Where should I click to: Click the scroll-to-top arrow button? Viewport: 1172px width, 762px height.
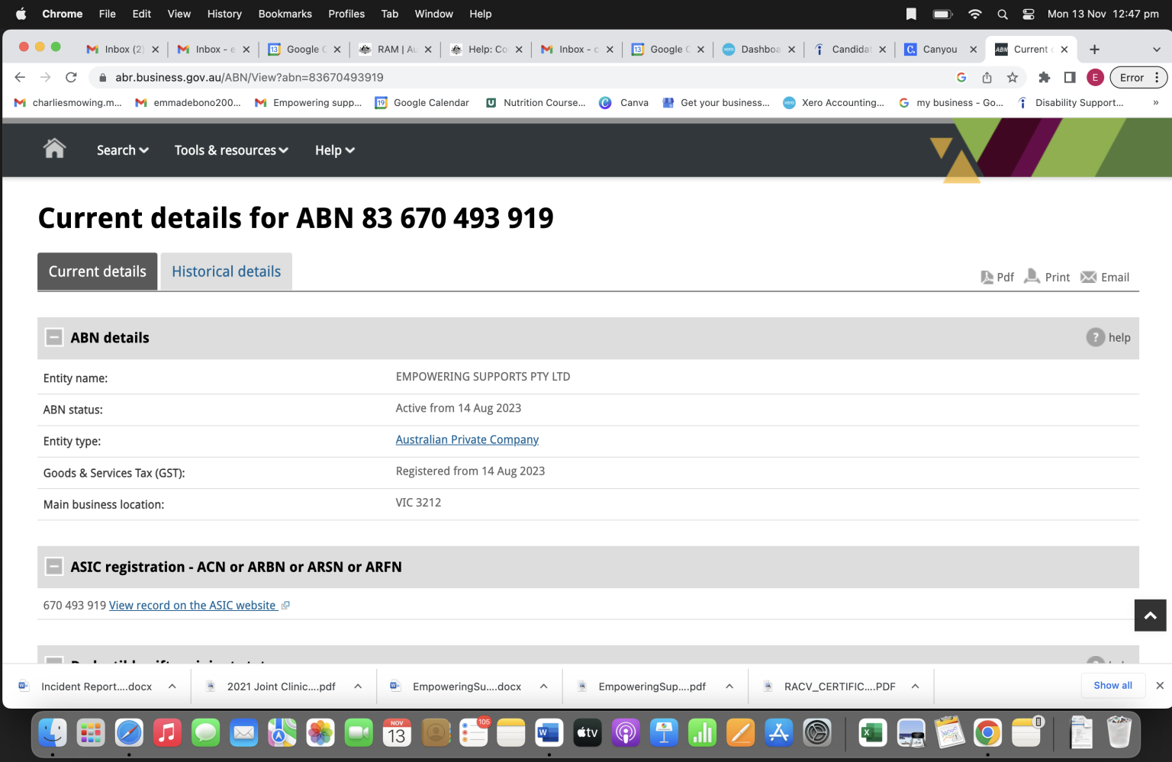pyautogui.click(x=1150, y=615)
